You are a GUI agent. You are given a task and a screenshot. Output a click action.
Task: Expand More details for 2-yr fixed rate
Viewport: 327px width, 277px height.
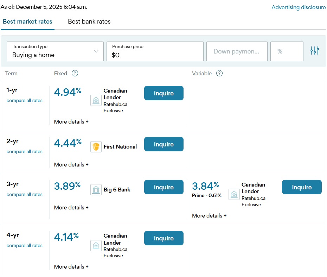pyautogui.click(x=71, y=165)
